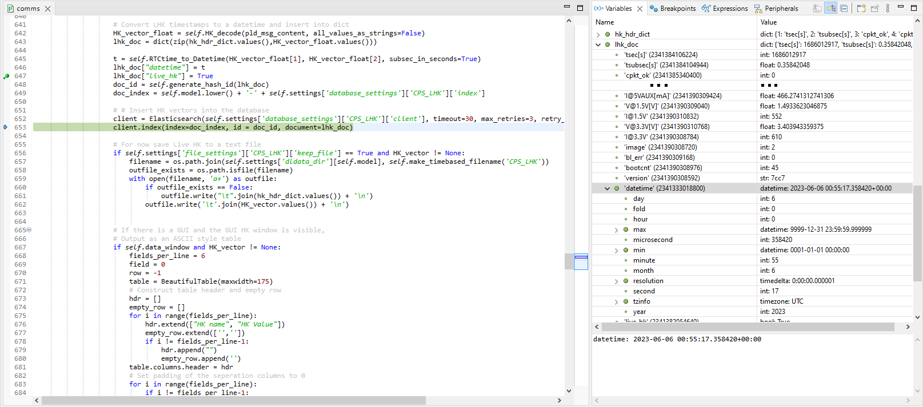This screenshot has height=407, width=923.
Task: Select the 'cpkt_ok' variable row
Action: (753, 75)
